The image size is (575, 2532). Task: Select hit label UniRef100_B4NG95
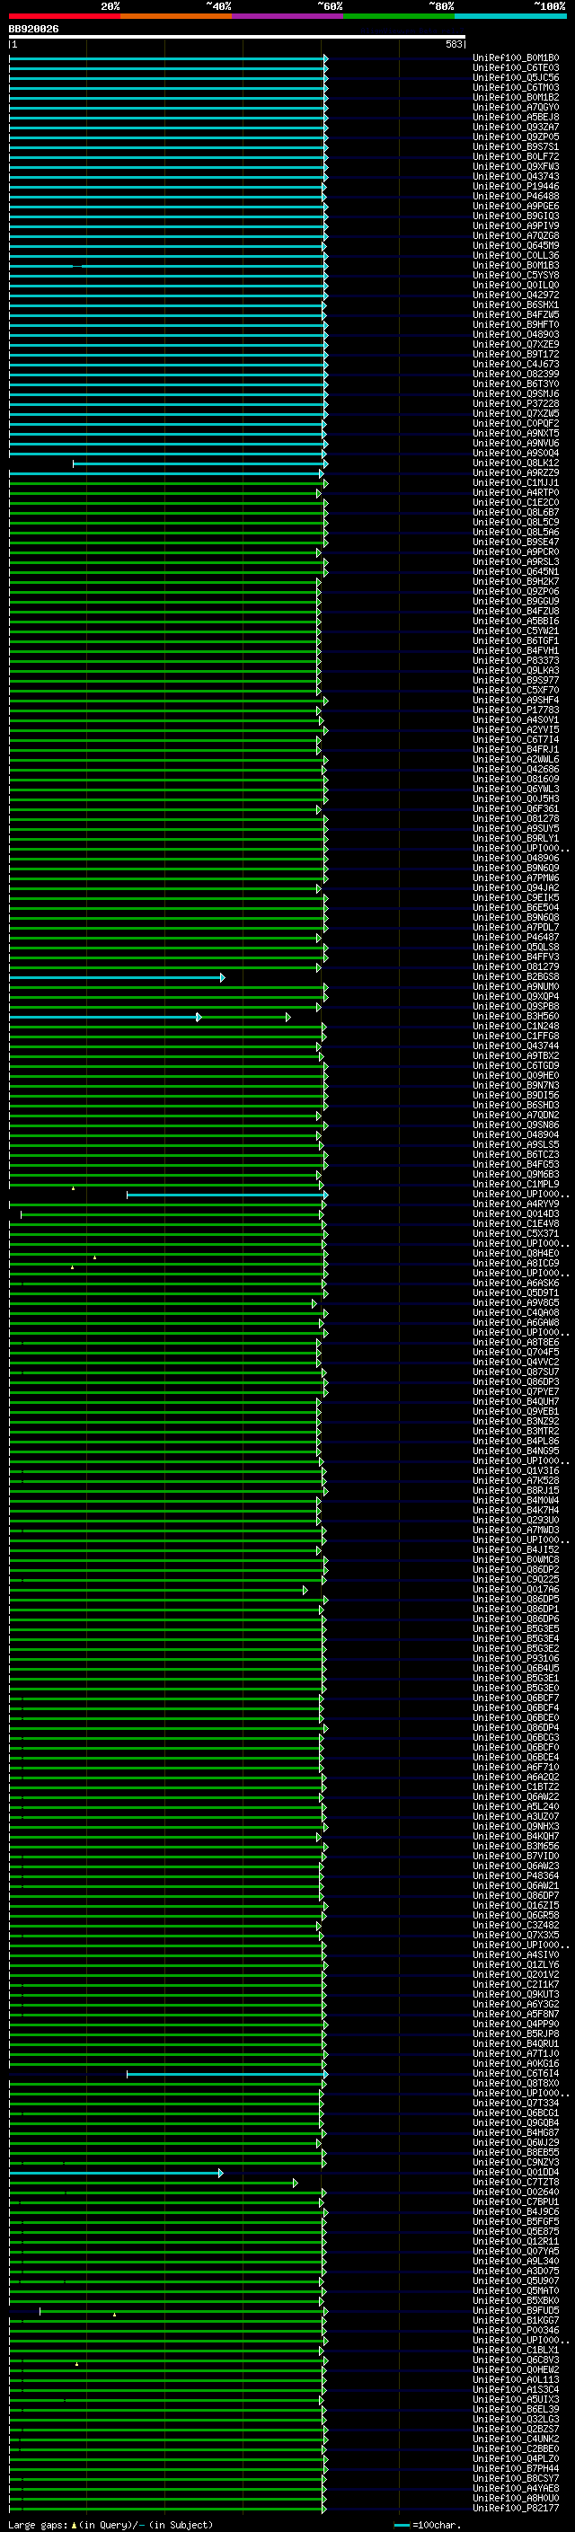[x=516, y=1451]
